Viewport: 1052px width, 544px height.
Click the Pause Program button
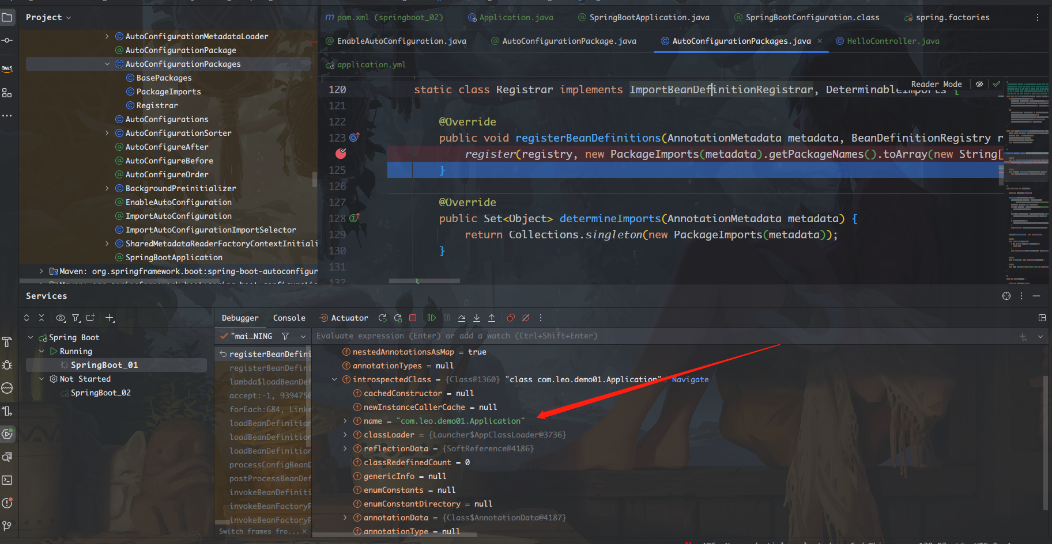[x=447, y=318]
